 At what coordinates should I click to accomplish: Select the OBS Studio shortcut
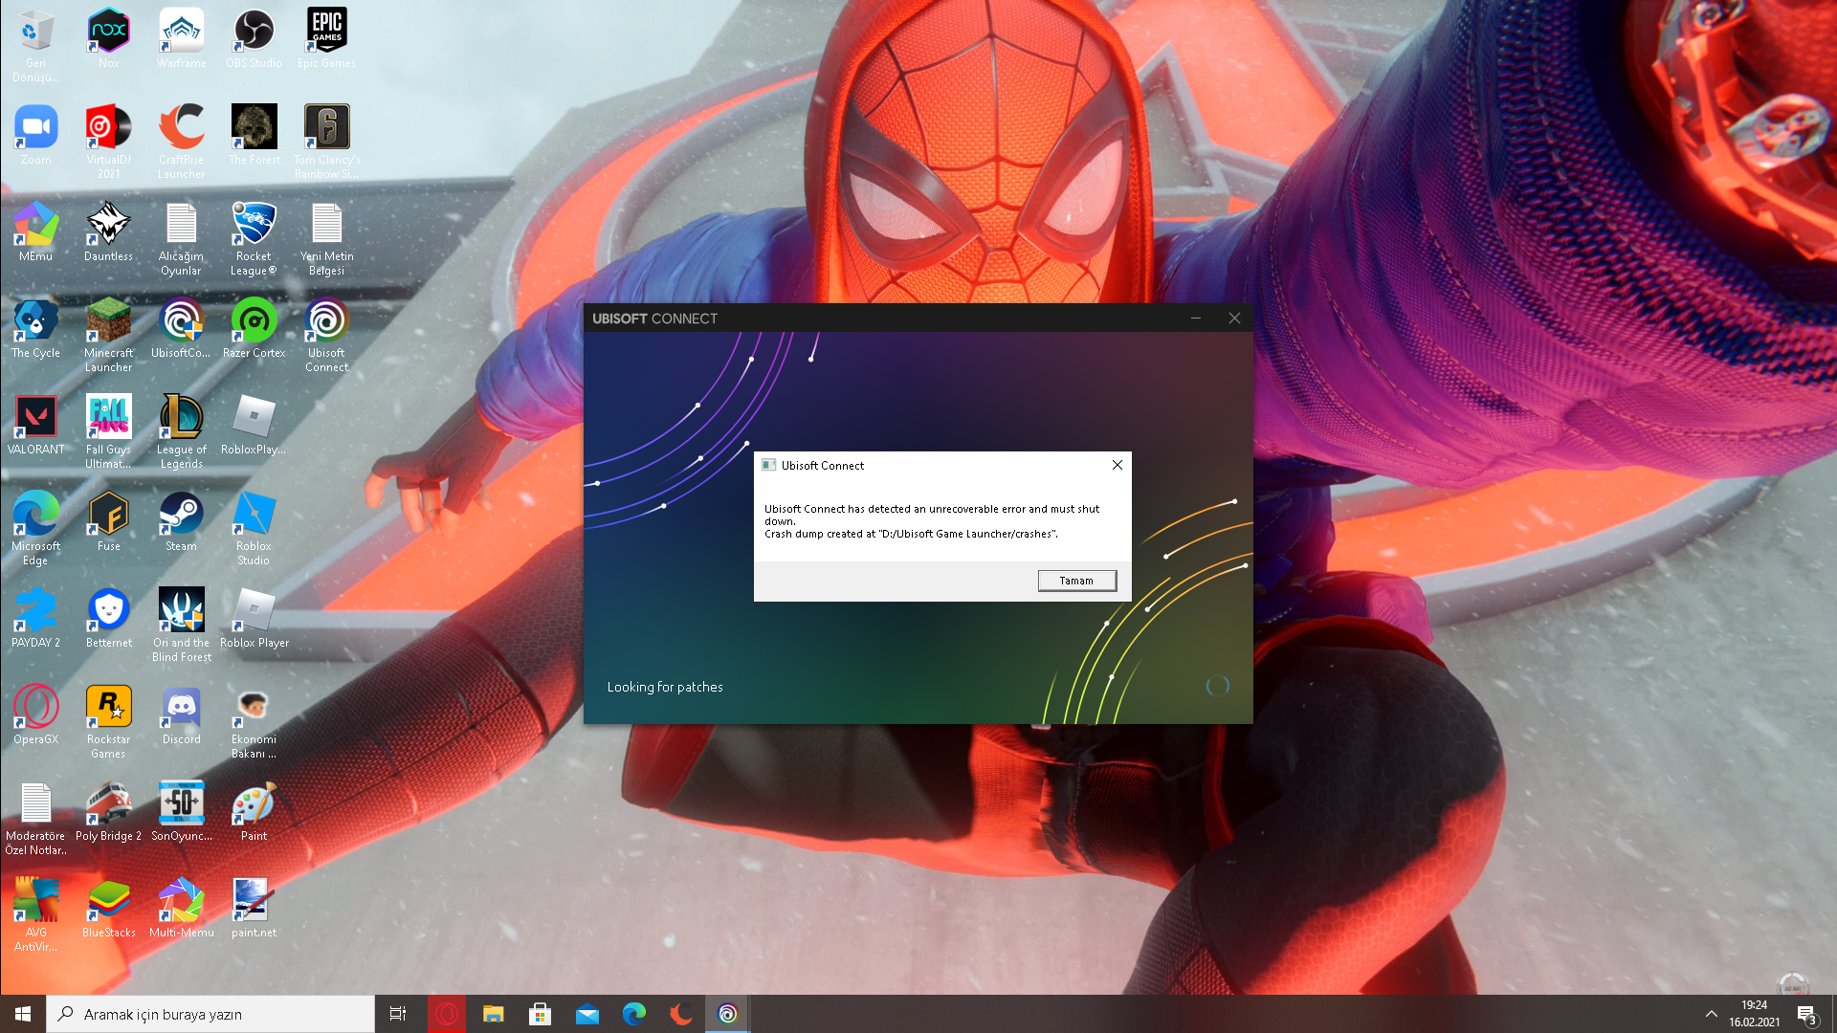click(254, 39)
